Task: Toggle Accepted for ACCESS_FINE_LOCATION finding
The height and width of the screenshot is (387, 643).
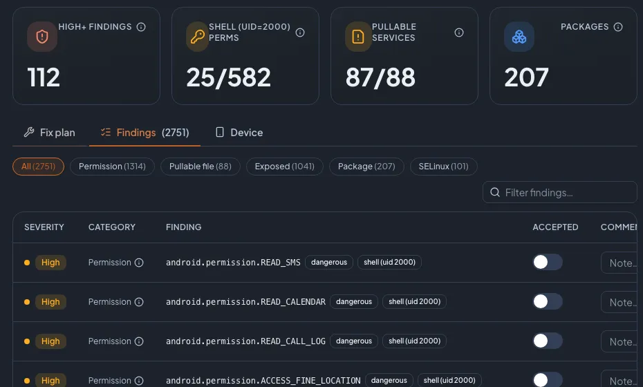Action: pos(548,379)
